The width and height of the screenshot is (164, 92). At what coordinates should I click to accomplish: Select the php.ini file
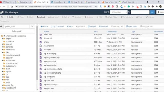coord(47,42)
